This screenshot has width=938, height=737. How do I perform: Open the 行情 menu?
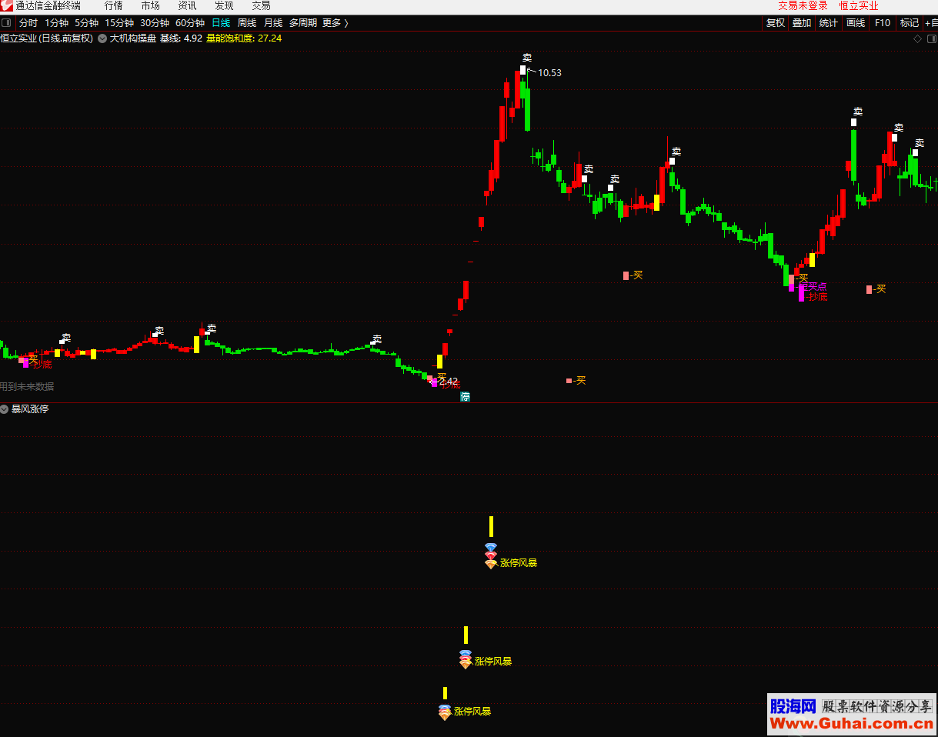click(x=114, y=6)
